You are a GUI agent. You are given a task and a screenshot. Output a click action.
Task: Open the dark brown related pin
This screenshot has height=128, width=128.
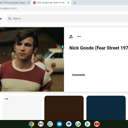point(64,108)
